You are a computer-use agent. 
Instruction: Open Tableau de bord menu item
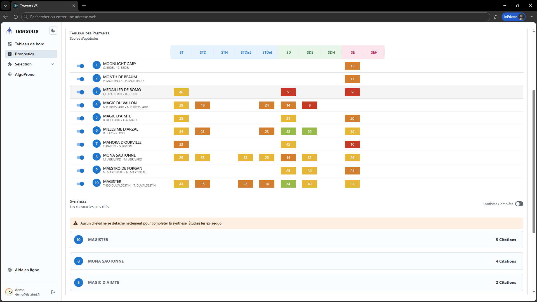point(30,44)
